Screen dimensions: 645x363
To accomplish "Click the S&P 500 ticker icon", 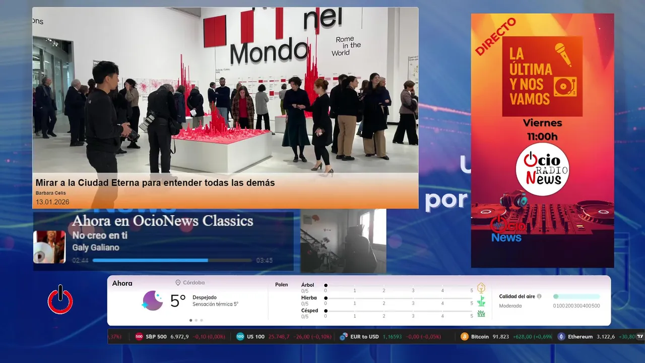I will (x=139, y=337).
